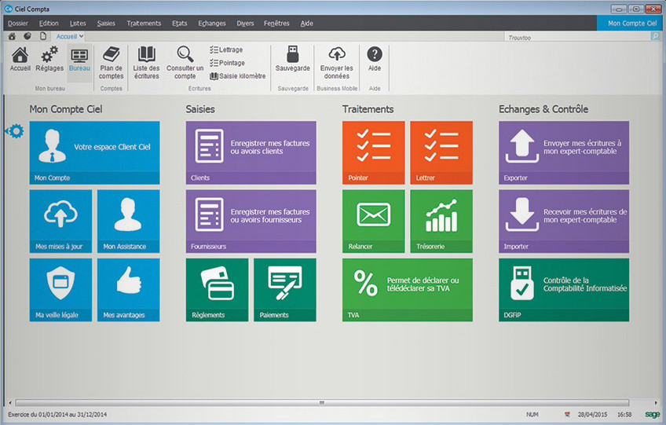Click the NUM indicator in status bar
Viewport: 666px width, 425px height.
click(x=532, y=414)
